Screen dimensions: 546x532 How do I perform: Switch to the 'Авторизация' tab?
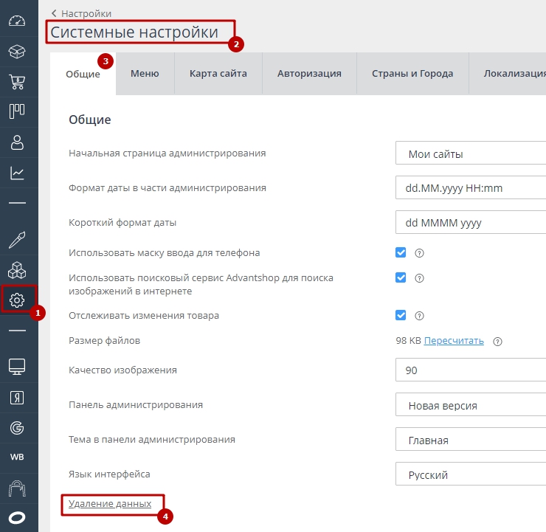click(x=309, y=74)
